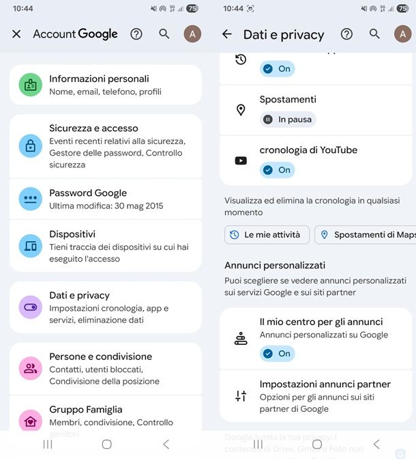Open Persone e condivisione icon

(x=31, y=368)
